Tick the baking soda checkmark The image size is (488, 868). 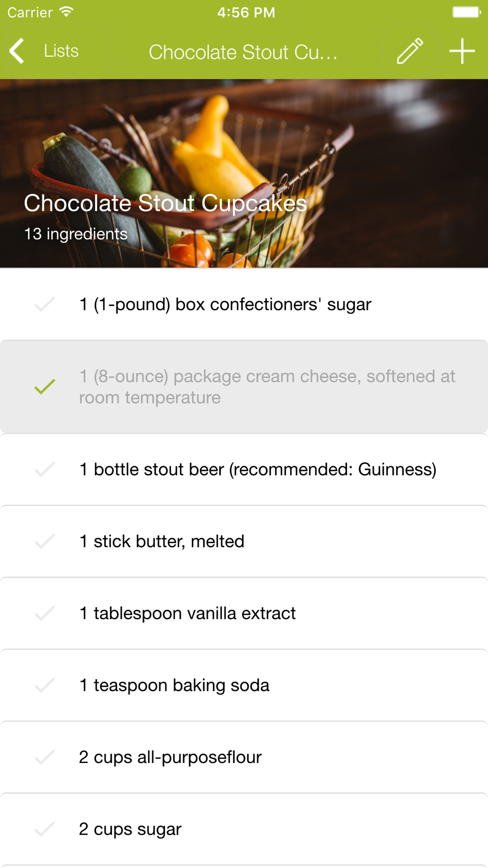(x=44, y=685)
